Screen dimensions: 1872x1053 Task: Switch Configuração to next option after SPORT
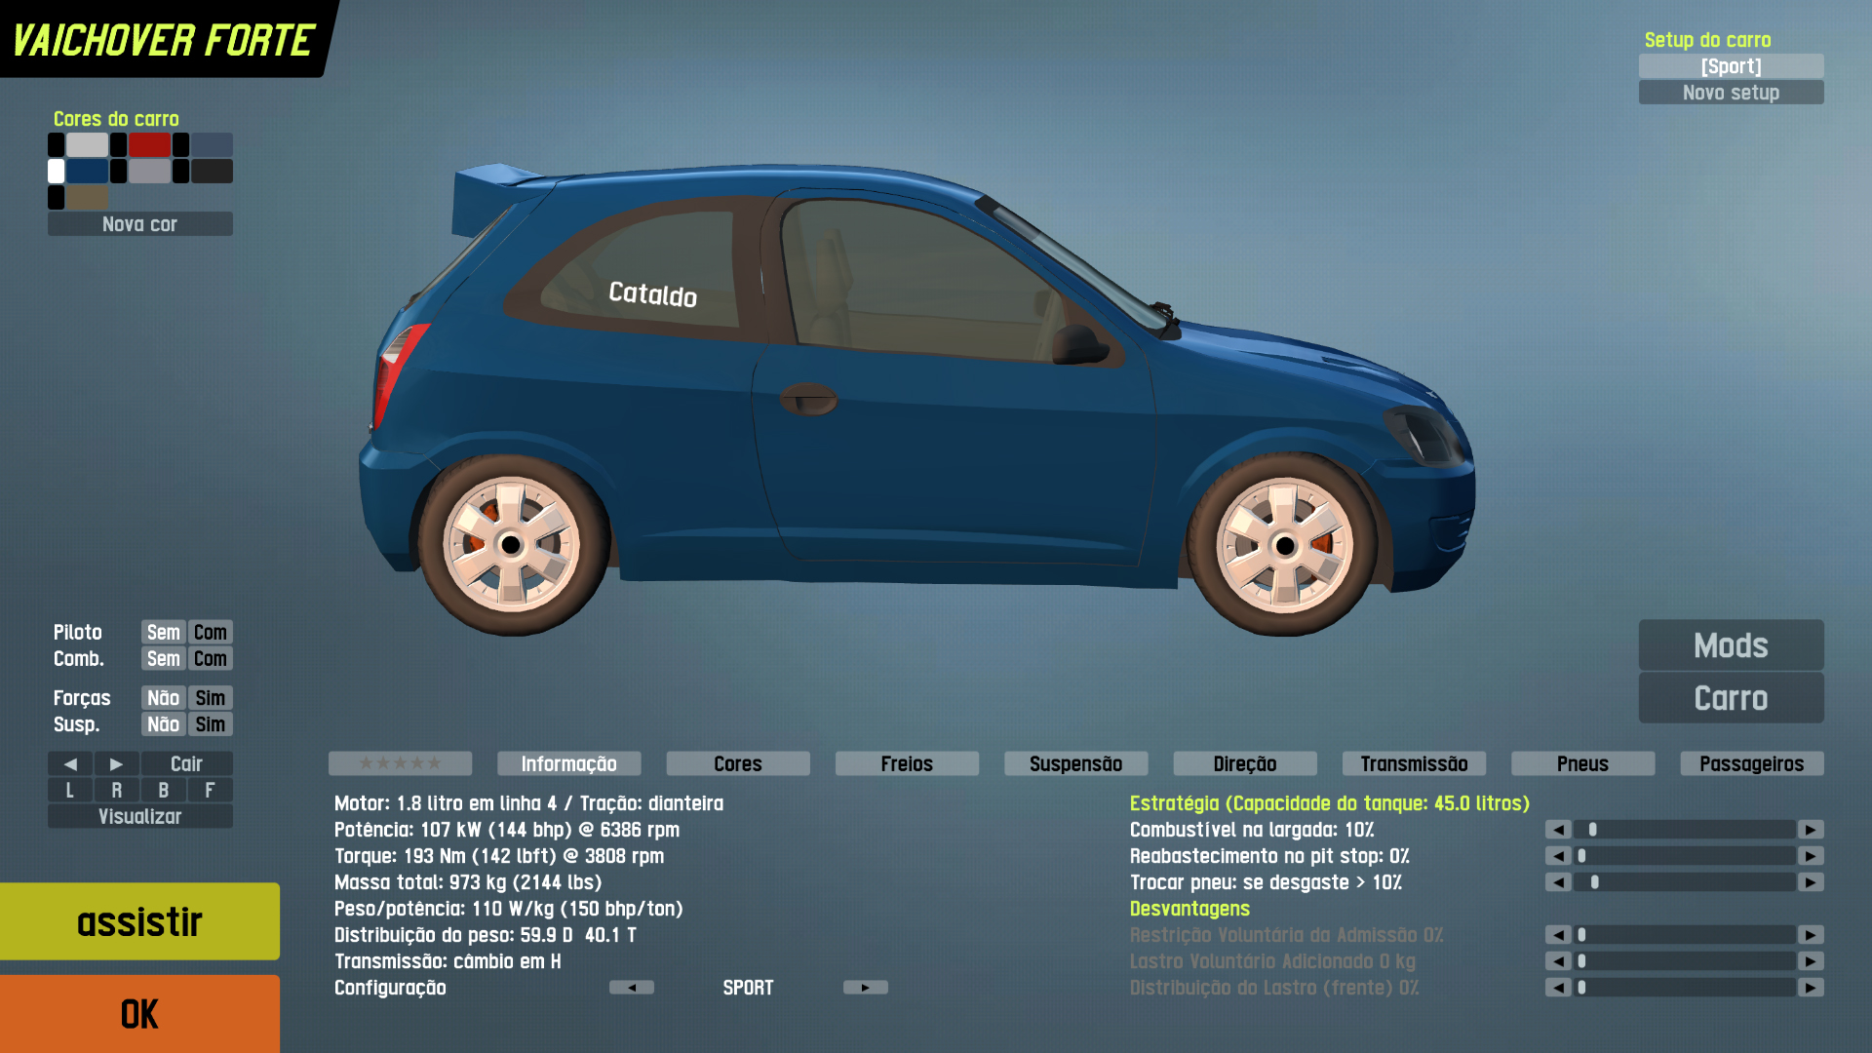(865, 988)
